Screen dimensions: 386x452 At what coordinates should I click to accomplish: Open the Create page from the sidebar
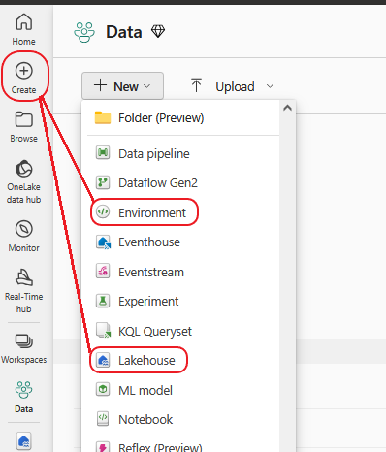click(24, 78)
